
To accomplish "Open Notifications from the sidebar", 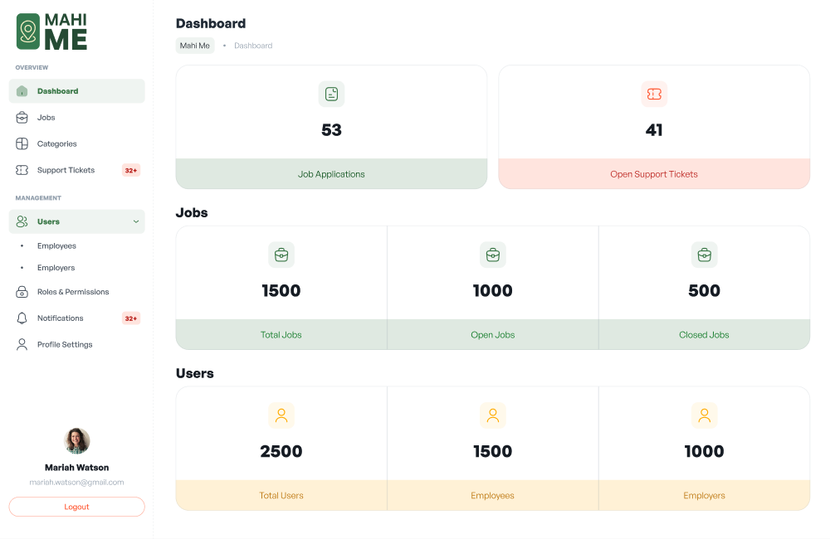I will [x=76, y=318].
